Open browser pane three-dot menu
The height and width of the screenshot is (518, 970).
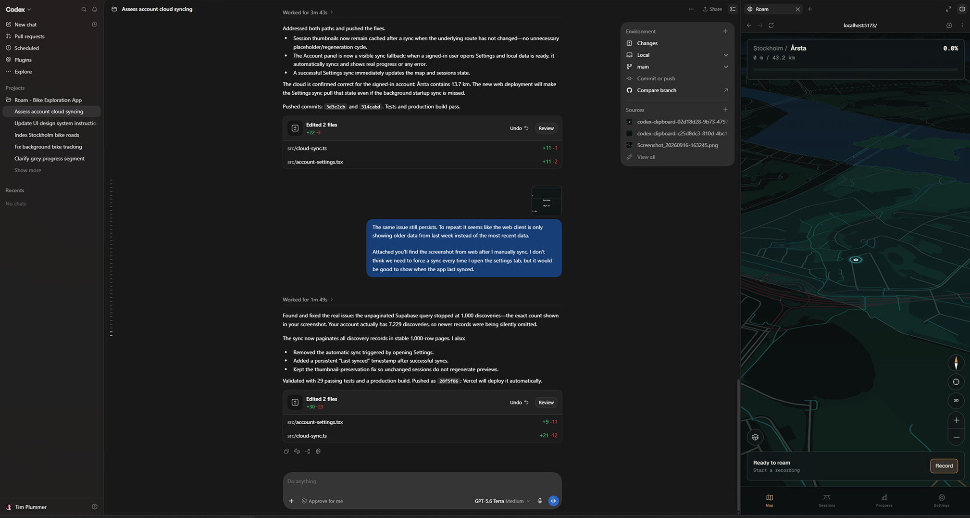(962, 25)
